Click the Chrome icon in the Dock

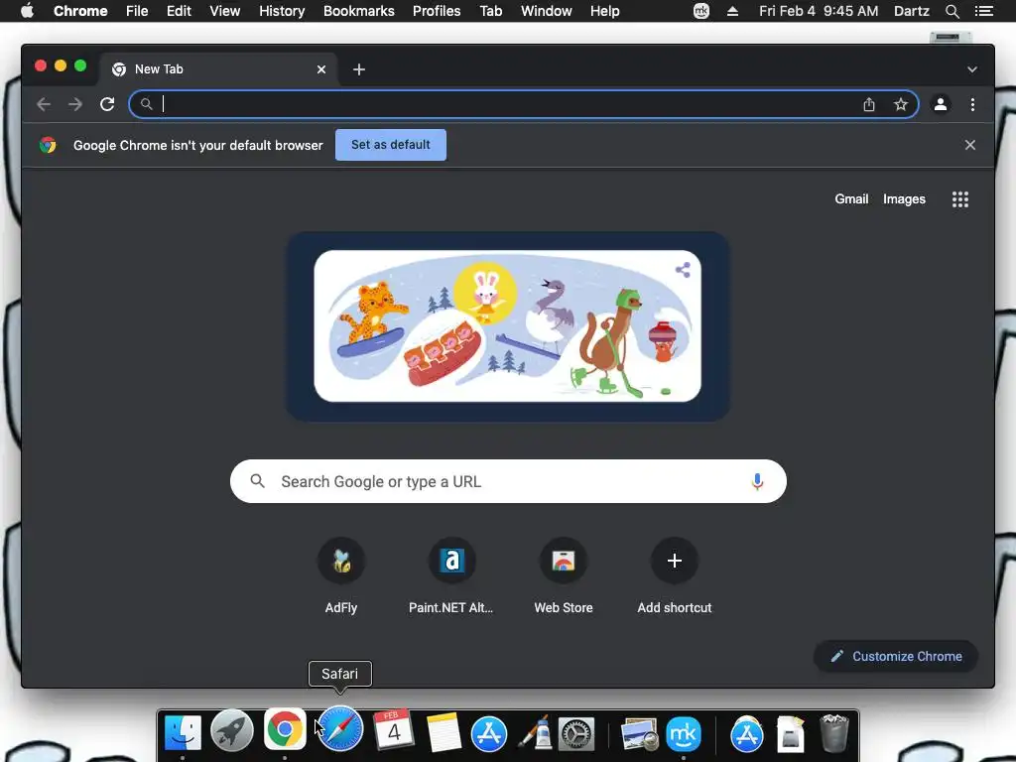(x=285, y=729)
